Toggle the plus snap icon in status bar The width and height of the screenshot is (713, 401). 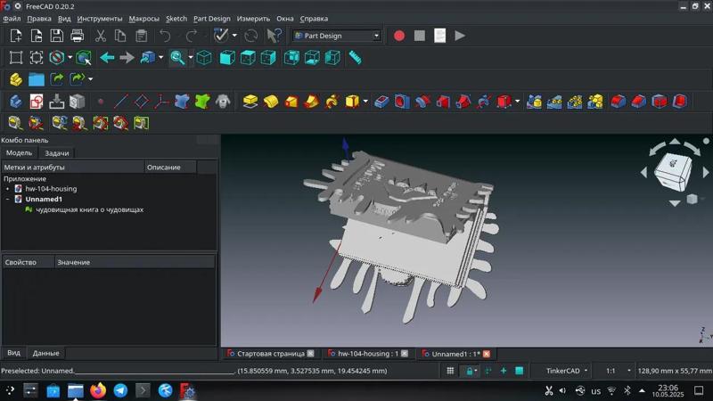click(504, 371)
